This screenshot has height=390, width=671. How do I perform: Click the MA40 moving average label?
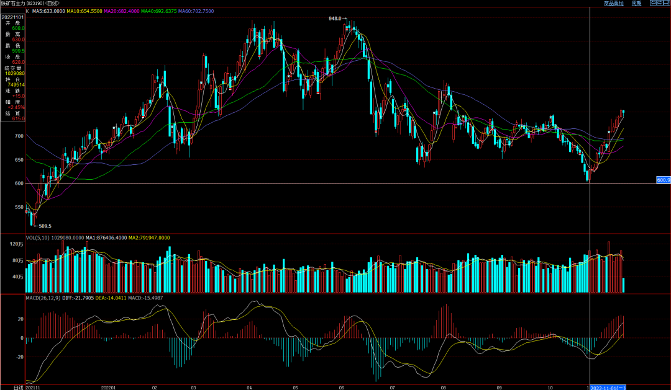159,11
